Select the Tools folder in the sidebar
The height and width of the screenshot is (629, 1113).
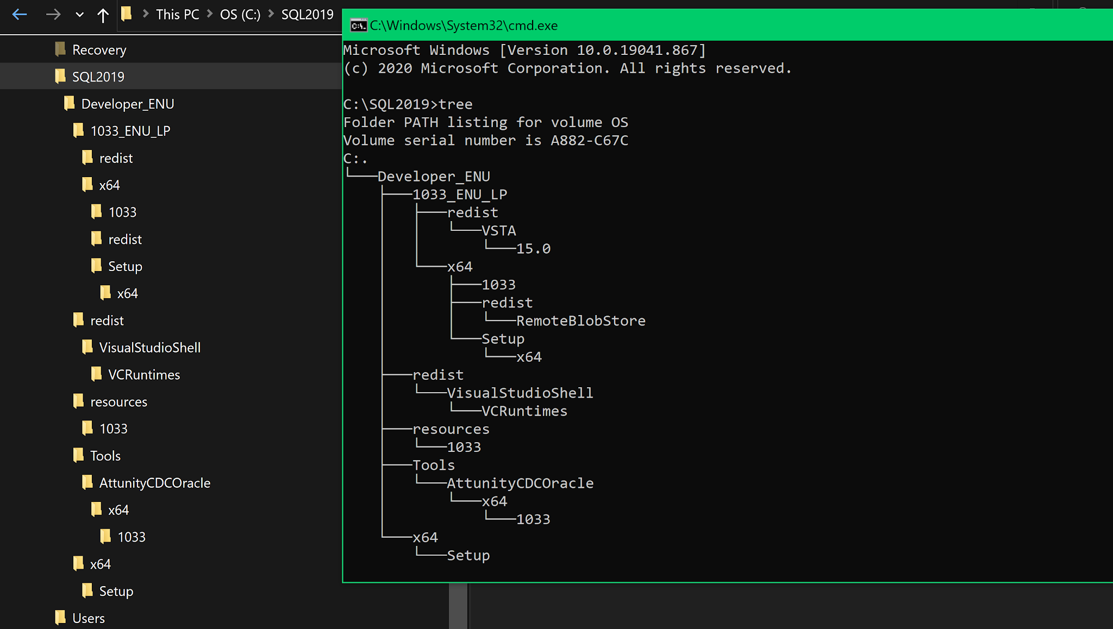point(105,456)
